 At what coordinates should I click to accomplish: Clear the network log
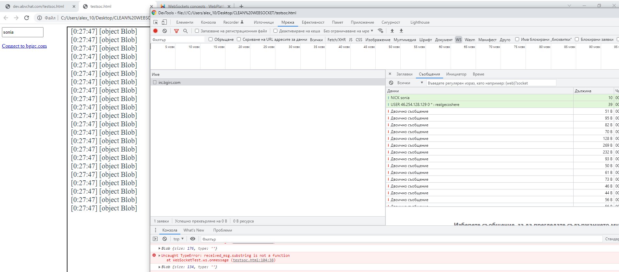[165, 31]
